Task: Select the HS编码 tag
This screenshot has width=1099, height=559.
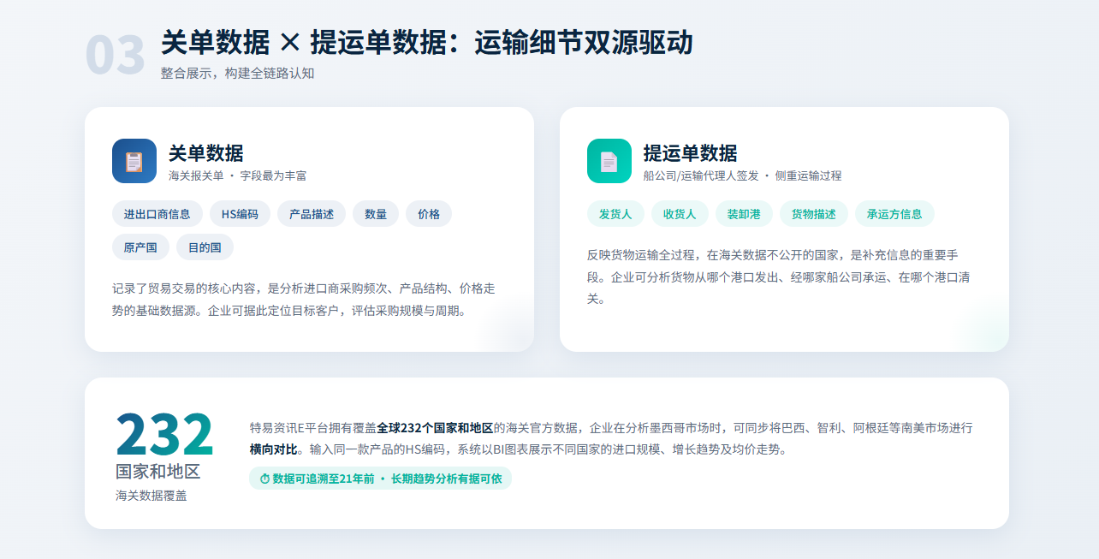Action: pos(240,214)
